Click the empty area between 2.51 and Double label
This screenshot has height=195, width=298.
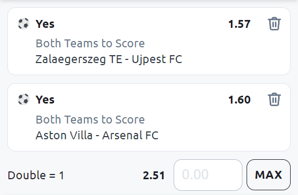click(103, 175)
